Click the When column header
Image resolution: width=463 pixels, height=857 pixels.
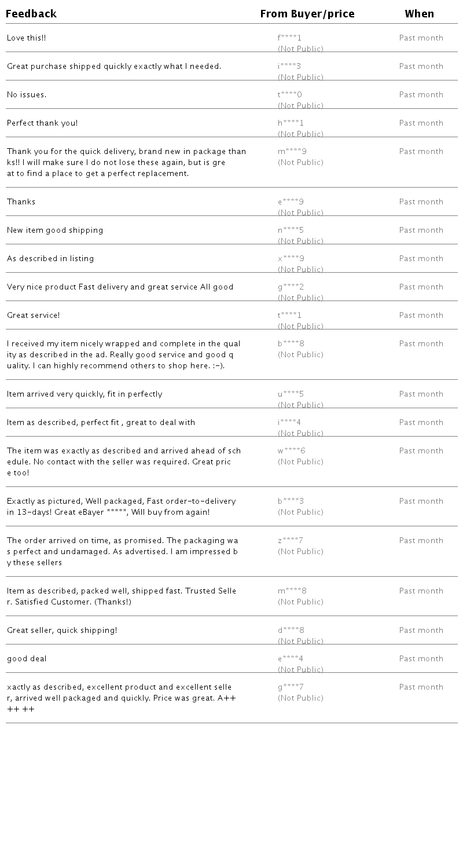tap(420, 14)
